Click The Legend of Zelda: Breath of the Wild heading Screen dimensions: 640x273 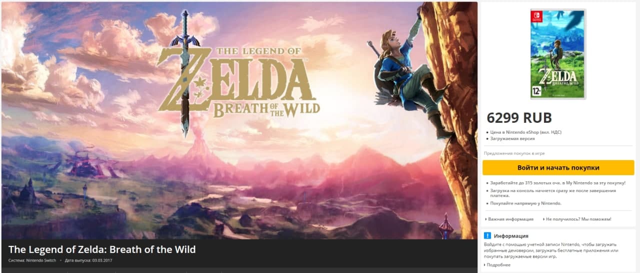pos(102,249)
